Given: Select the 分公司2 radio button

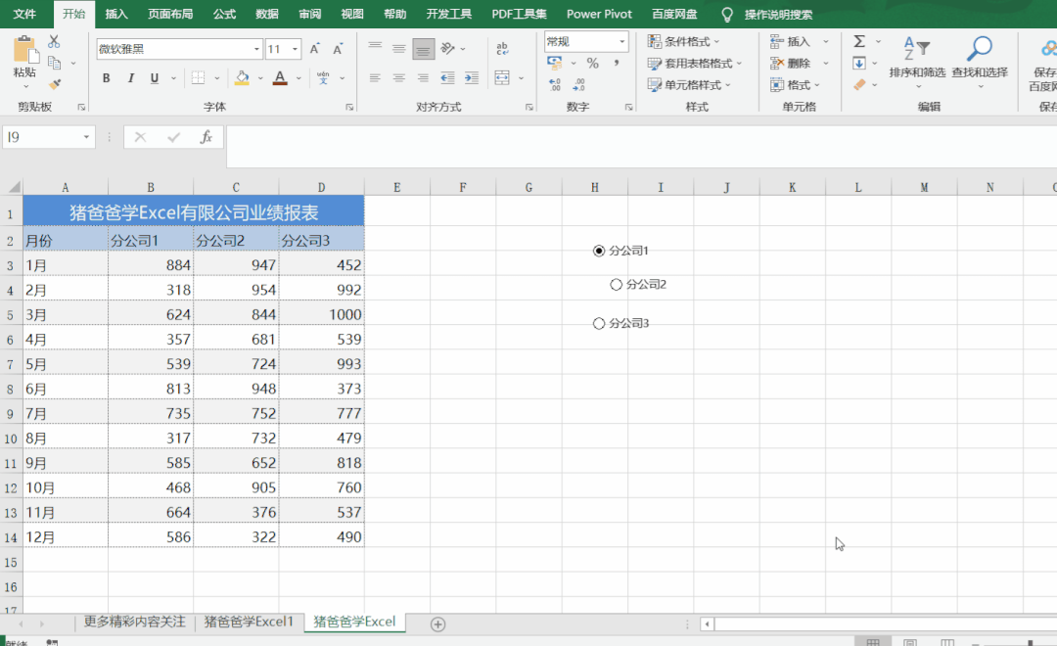Looking at the screenshot, I should click(x=616, y=285).
